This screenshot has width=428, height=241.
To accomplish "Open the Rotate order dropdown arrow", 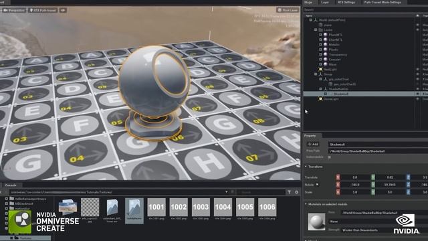I will click(x=317, y=185).
